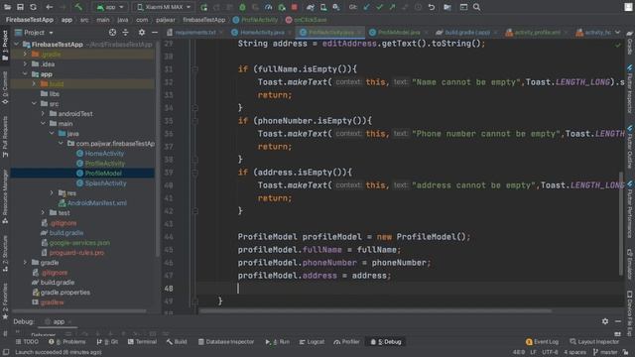This screenshot has width=635, height=357.
Task: Hide the Project panel with minus icon
Action: tap(155, 33)
